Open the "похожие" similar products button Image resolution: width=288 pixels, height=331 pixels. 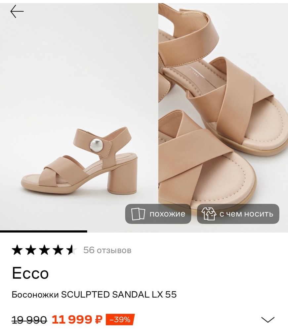(x=158, y=214)
